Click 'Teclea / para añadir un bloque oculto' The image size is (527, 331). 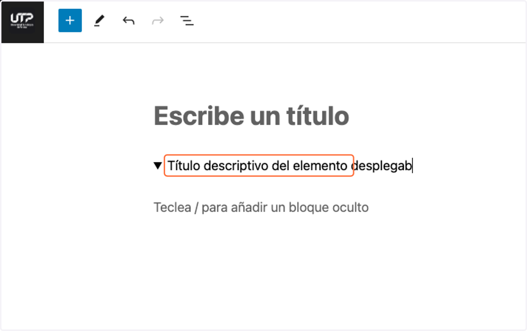[261, 207]
